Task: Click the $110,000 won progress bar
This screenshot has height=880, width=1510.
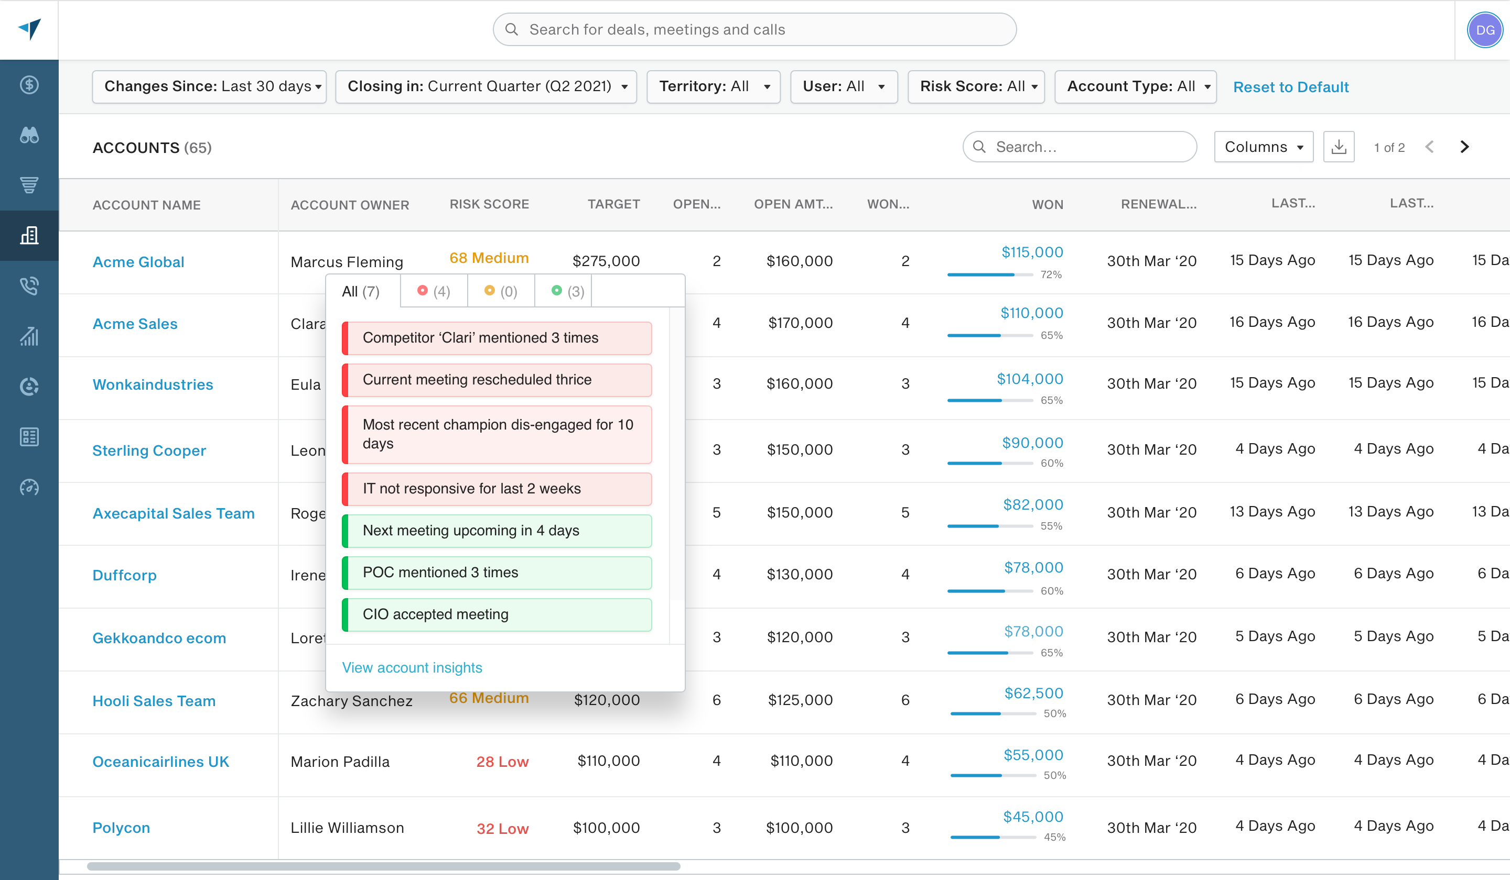Action: coord(990,336)
